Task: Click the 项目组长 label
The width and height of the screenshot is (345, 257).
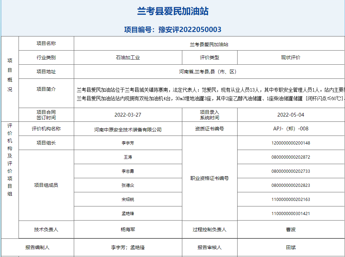Action: 46,143
